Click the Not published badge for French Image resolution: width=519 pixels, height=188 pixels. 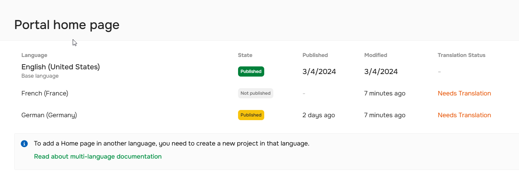pos(256,93)
